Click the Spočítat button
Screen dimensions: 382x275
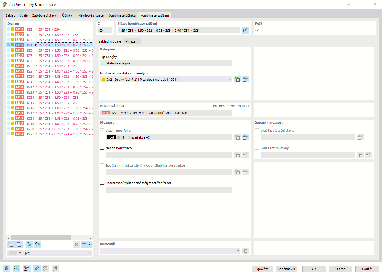click(x=262, y=269)
